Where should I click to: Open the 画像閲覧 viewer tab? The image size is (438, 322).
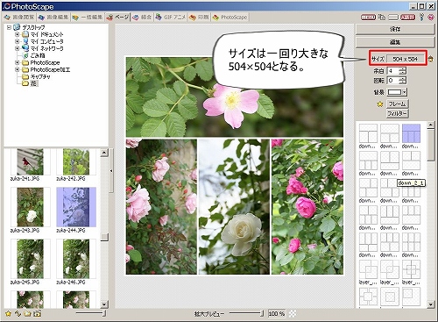coord(19,18)
